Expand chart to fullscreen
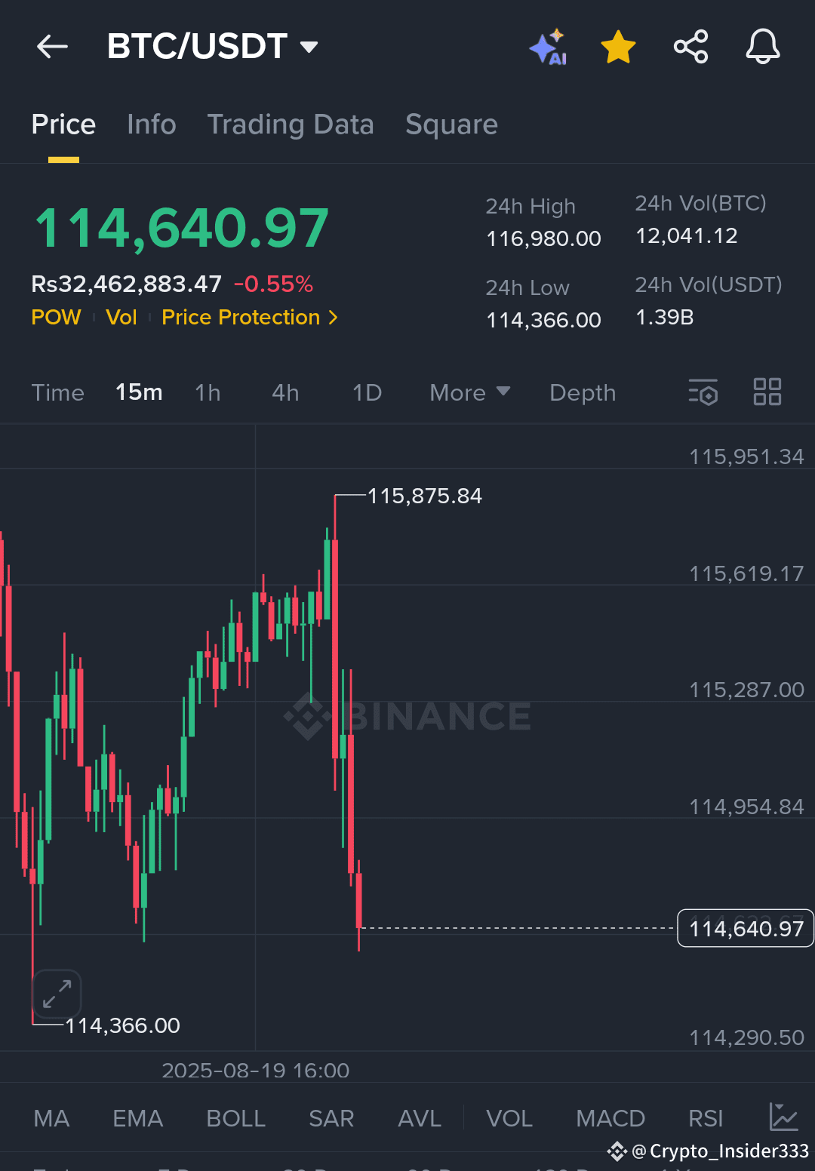 [x=57, y=994]
